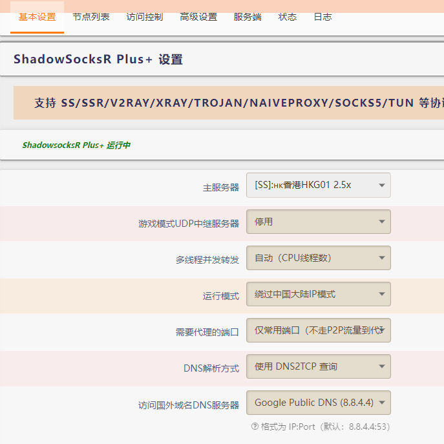
Task: Click the 运行模式 label
Action: click(x=221, y=296)
